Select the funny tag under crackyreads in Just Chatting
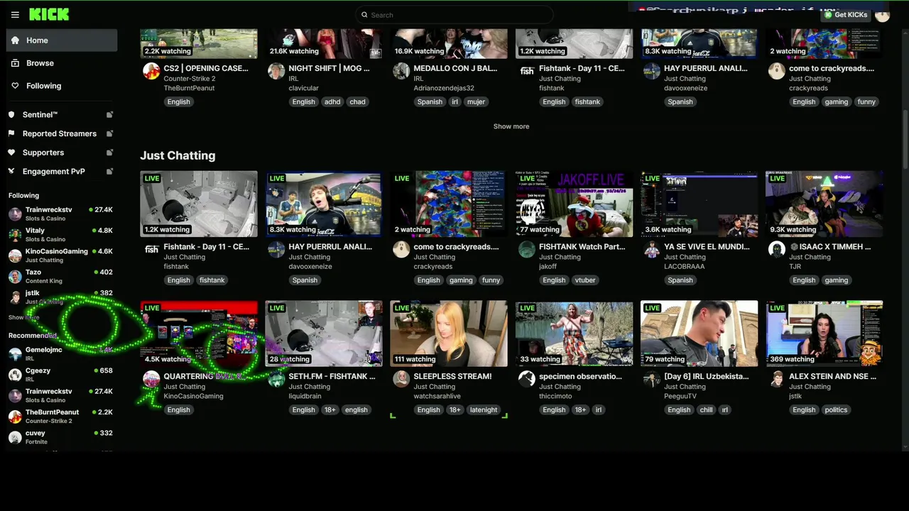 coord(491,280)
